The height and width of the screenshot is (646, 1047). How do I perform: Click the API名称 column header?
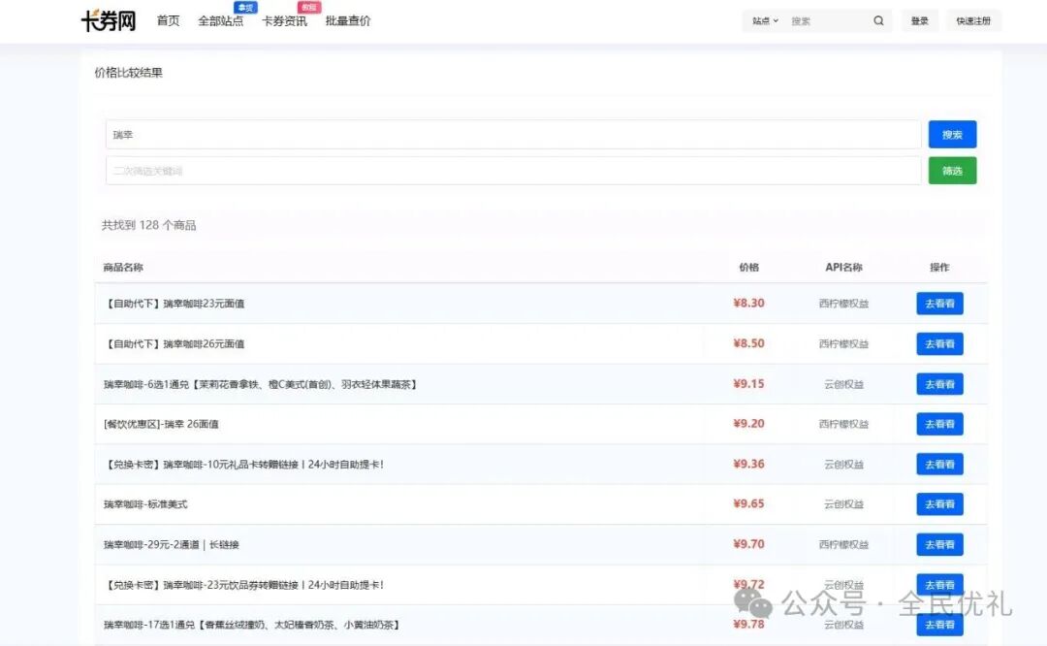tap(843, 267)
